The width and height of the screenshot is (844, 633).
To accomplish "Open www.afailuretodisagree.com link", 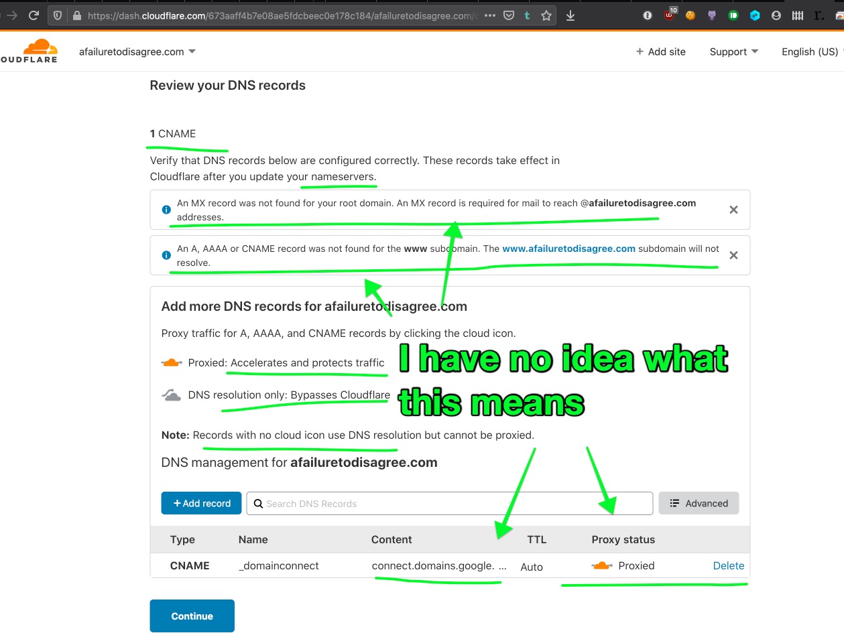I will click(x=568, y=249).
